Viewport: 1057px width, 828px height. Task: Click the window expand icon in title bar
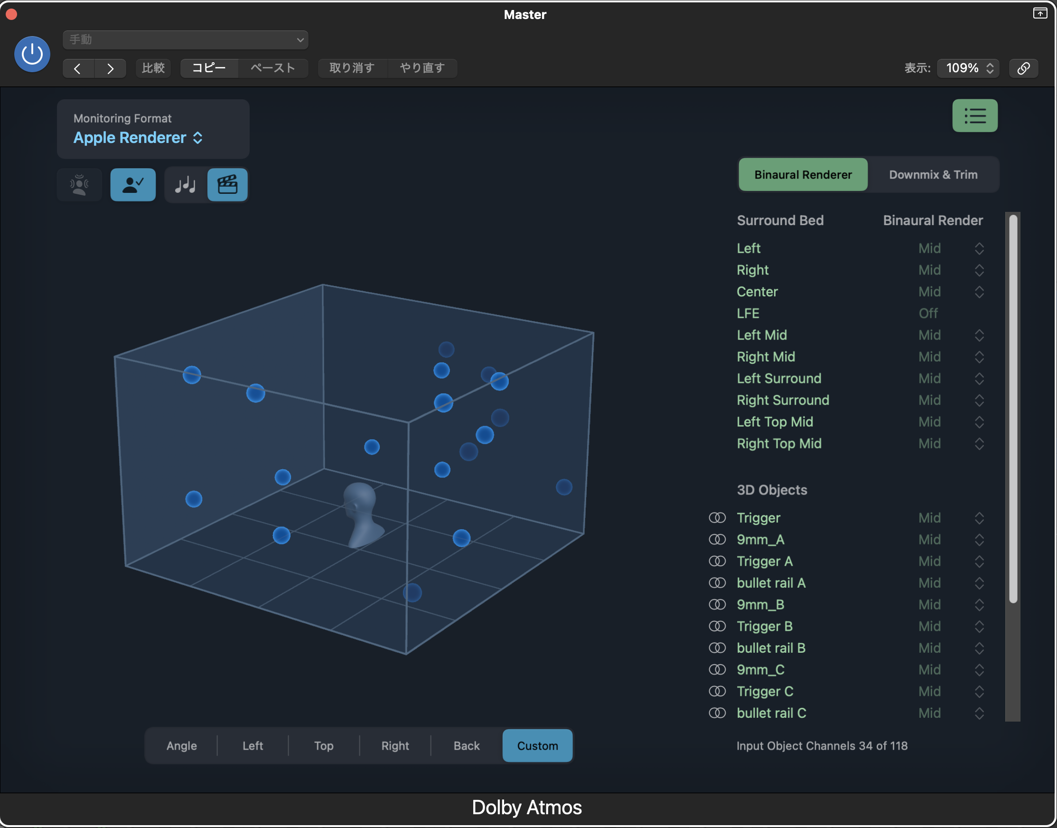pyautogui.click(x=1039, y=14)
